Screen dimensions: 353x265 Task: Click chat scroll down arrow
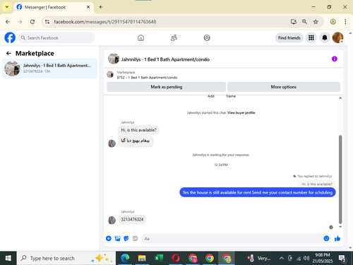point(340,227)
